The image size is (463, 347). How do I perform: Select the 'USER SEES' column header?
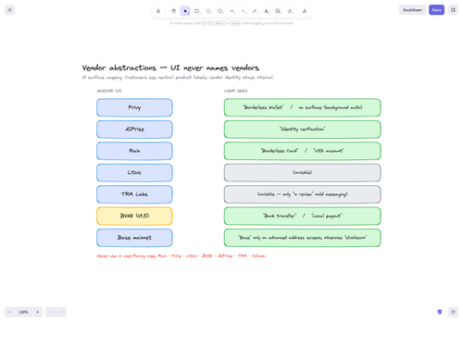tap(235, 91)
